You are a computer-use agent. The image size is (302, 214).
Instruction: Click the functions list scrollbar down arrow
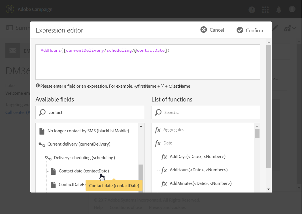[x=257, y=189]
